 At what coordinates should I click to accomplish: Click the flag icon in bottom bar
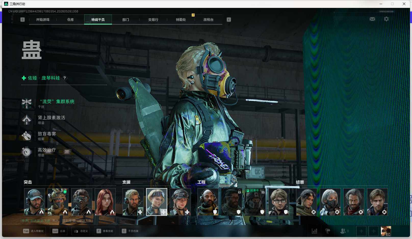[328, 231]
